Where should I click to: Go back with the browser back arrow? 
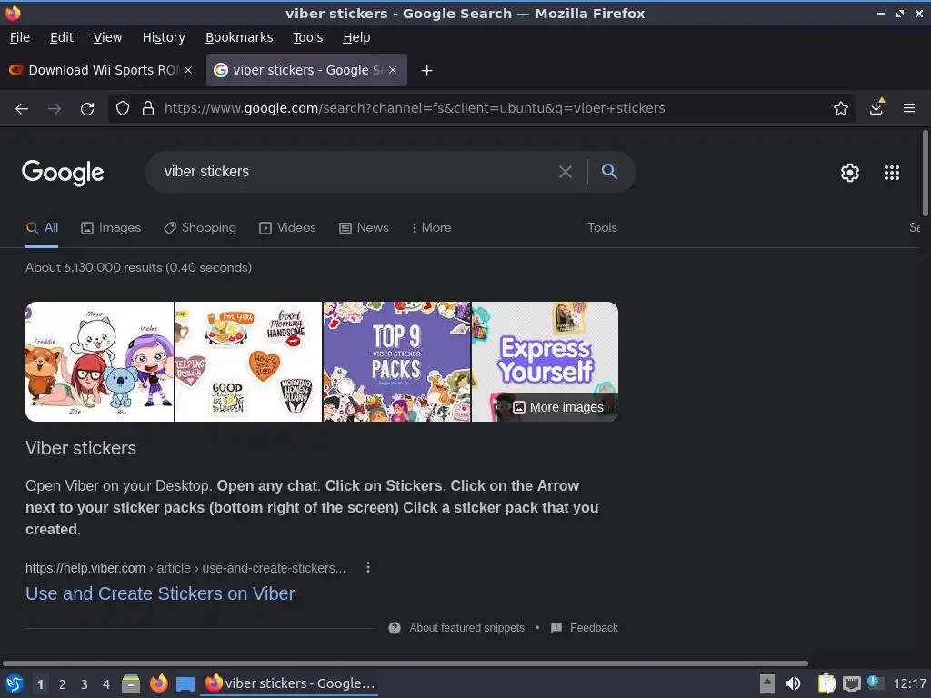22,109
